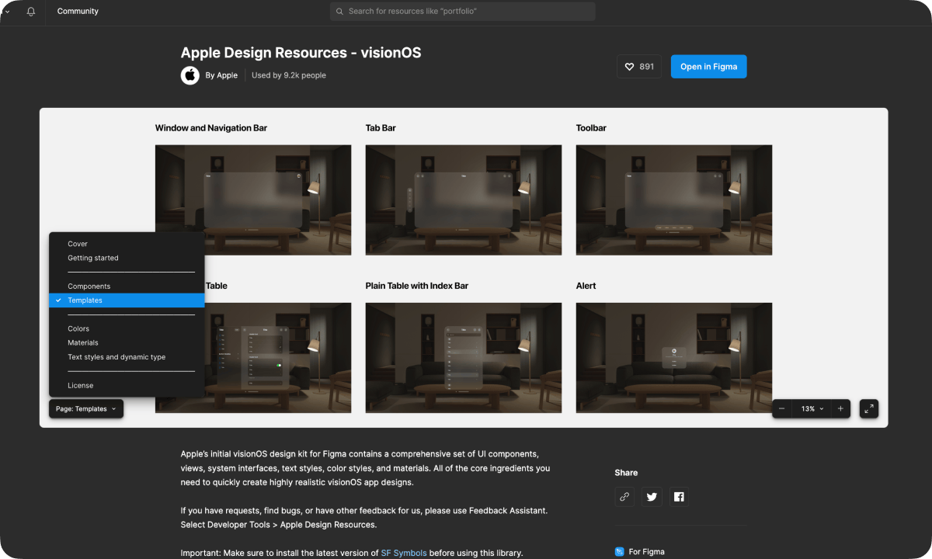Like the file with the heart button
Screen dimensions: 932x559
(x=639, y=67)
